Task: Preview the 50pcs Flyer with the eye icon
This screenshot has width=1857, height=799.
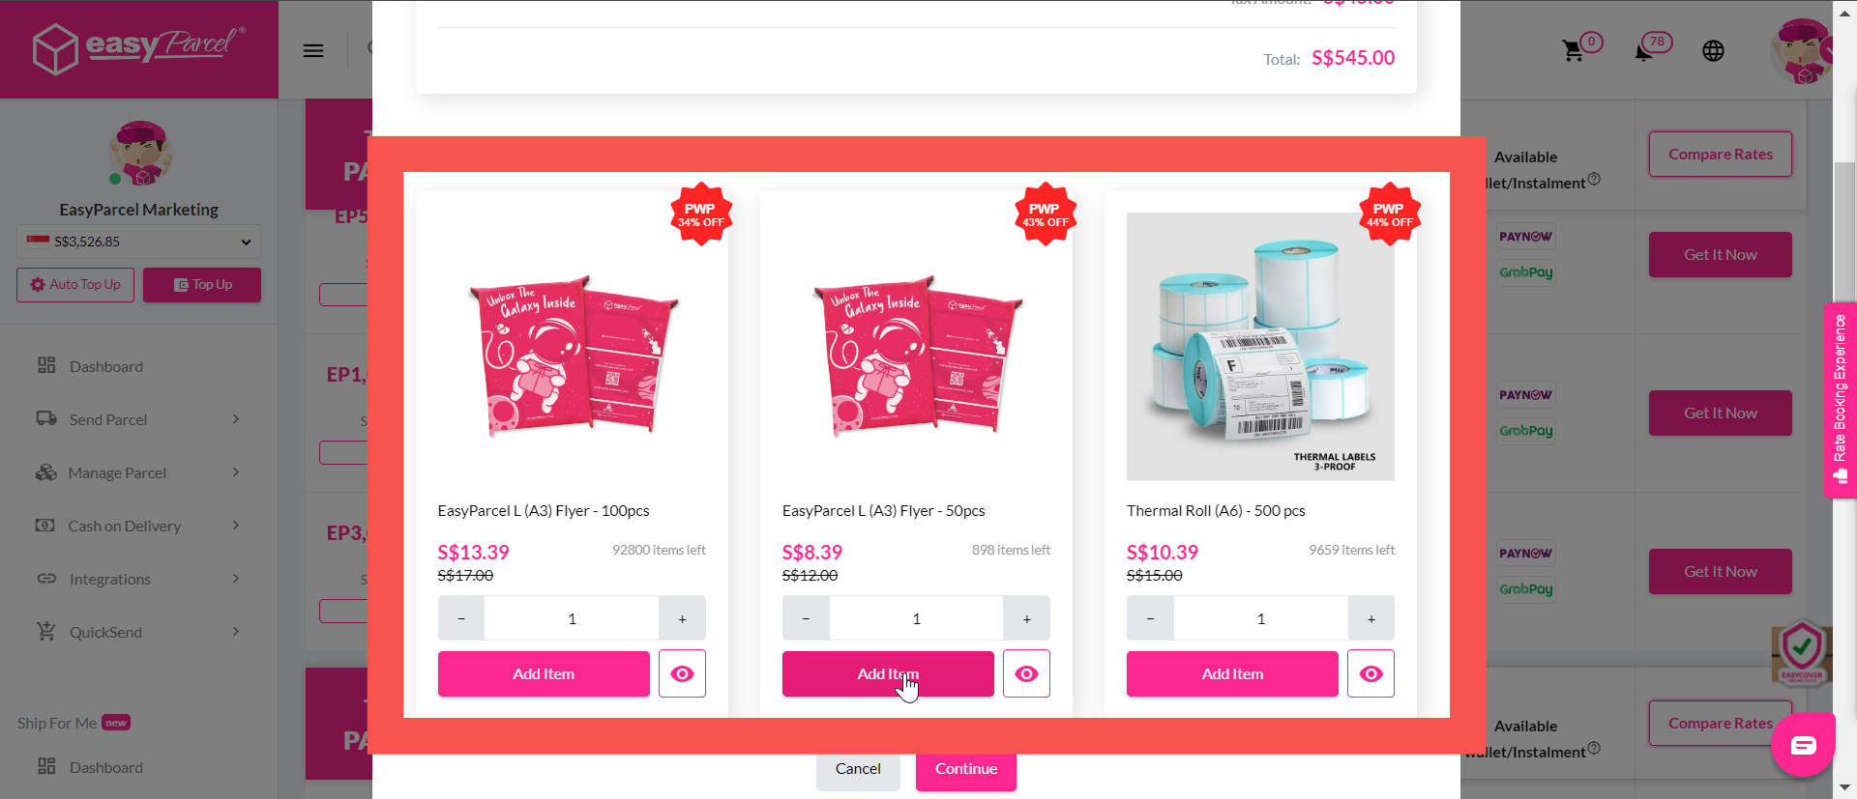Action: [x=1026, y=673]
